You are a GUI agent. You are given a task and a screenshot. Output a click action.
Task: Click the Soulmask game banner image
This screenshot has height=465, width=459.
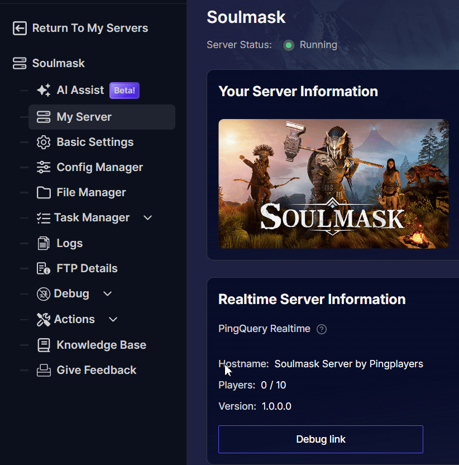[x=333, y=183]
